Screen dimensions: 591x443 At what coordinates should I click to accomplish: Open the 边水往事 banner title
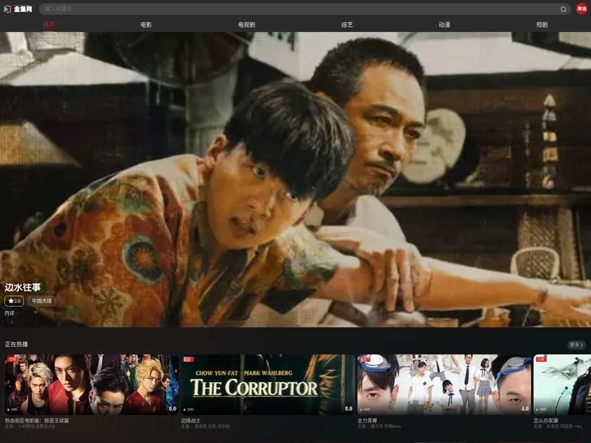pyautogui.click(x=23, y=287)
